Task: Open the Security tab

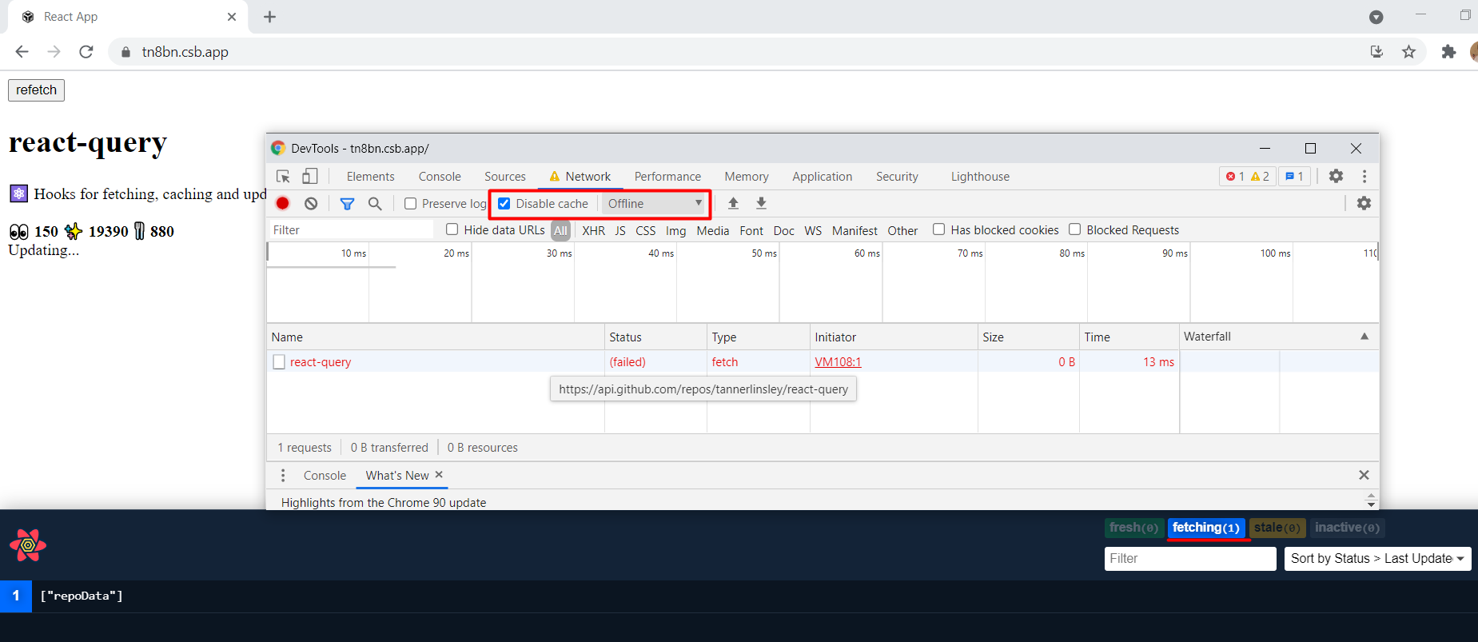Action: point(897,177)
